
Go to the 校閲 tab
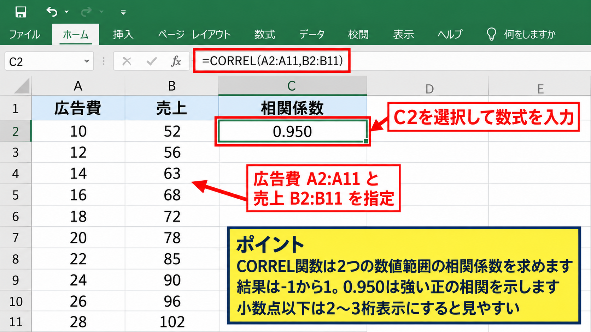(x=358, y=34)
